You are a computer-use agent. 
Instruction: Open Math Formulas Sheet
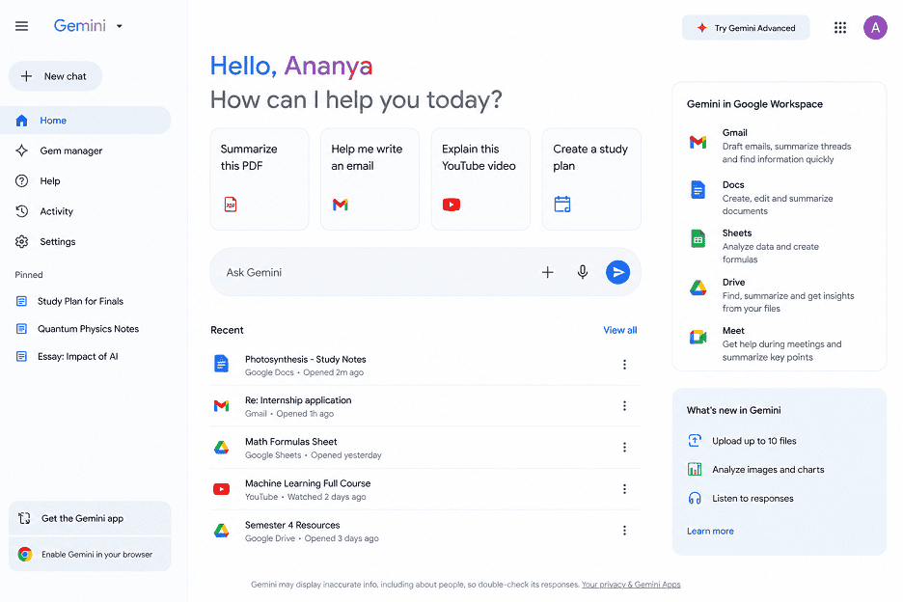click(x=425, y=448)
